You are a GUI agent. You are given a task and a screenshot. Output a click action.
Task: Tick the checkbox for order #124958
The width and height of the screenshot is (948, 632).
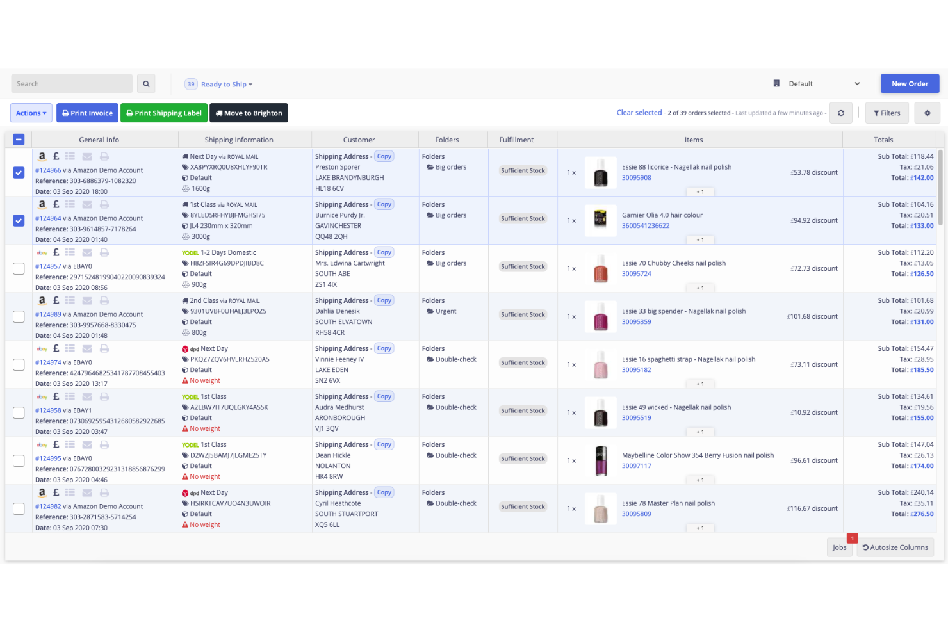tap(19, 412)
